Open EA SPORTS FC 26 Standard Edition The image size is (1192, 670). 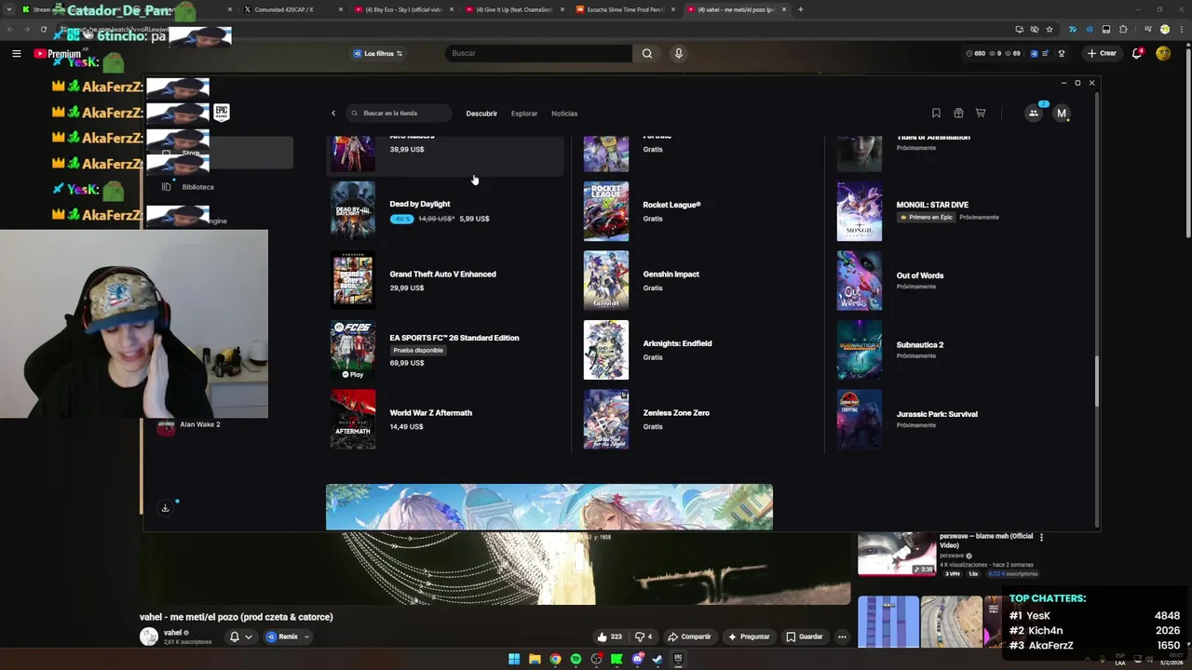tap(445, 350)
